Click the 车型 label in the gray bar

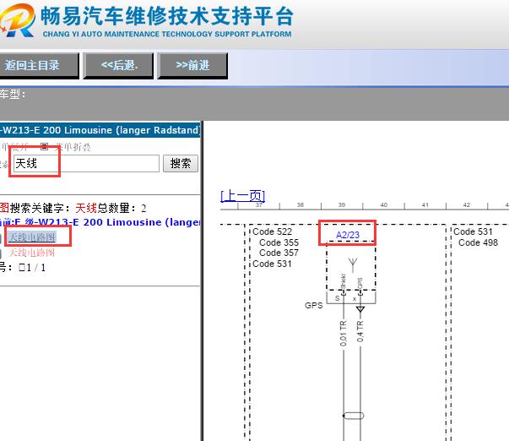pos(13,94)
